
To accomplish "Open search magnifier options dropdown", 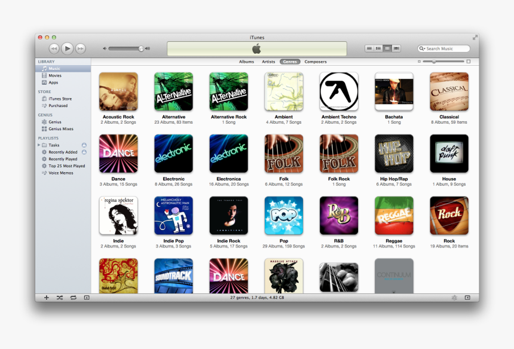I will click(x=422, y=48).
